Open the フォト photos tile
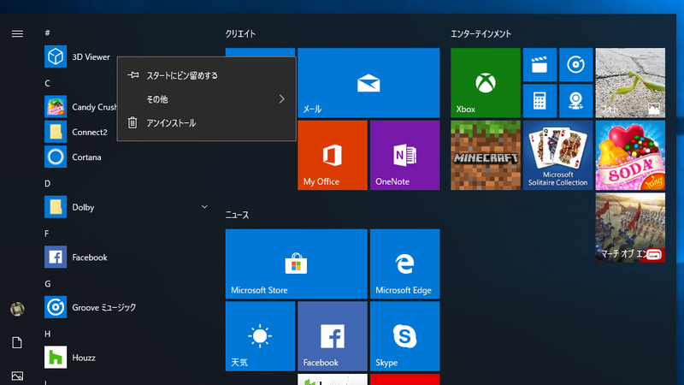The image size is (684, 385). pos(630,83)
